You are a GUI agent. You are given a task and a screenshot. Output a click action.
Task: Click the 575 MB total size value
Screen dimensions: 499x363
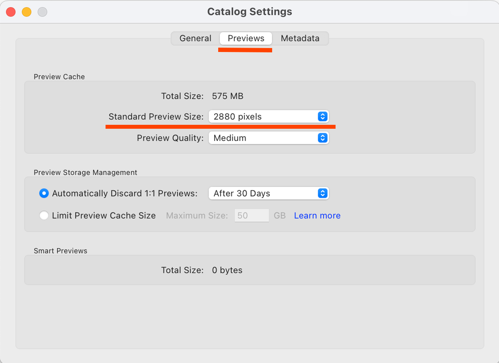(228, 96)
